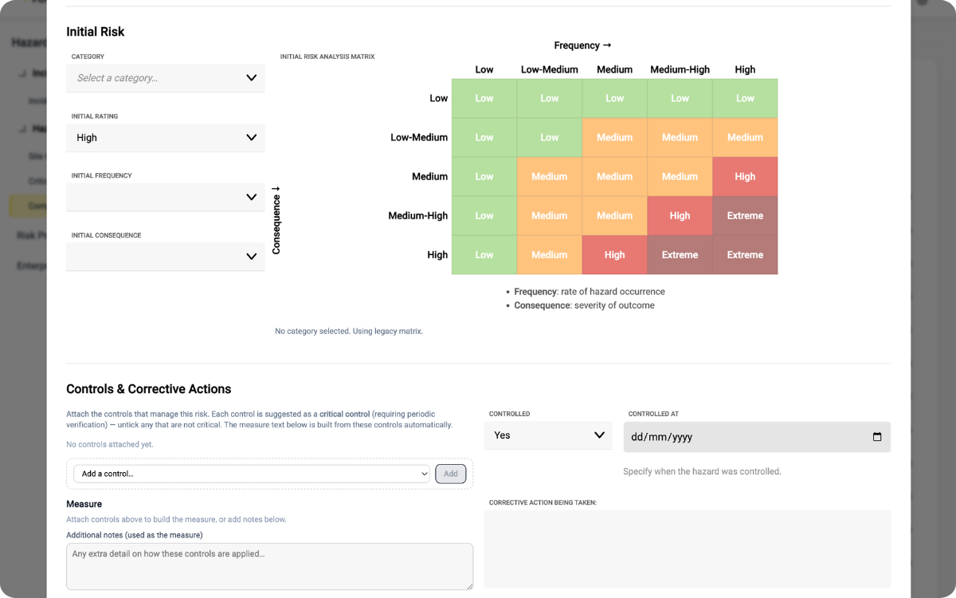Click 'Initial Risk Analysis Matrix' label

pos(327,57)
